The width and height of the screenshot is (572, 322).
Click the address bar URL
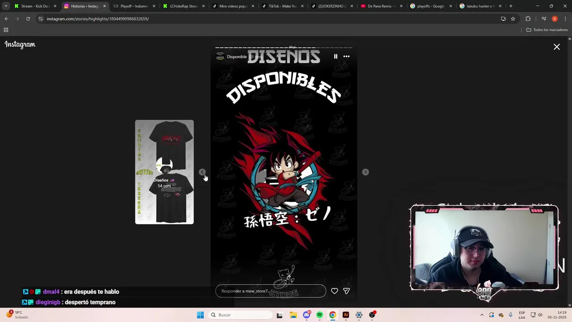pos(98,19)
